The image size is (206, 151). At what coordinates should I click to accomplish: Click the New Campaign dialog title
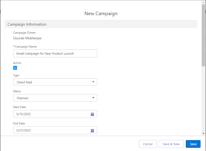(101, 14)
